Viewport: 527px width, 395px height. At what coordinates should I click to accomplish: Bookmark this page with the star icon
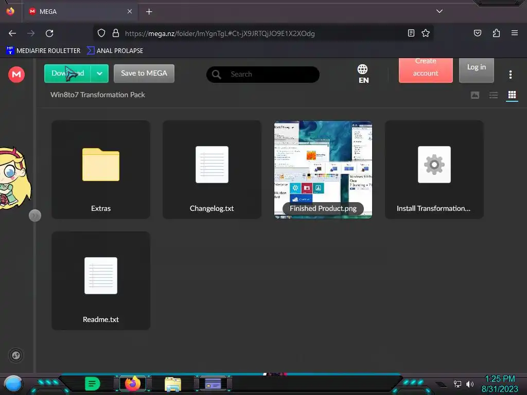tap(426, 33)
